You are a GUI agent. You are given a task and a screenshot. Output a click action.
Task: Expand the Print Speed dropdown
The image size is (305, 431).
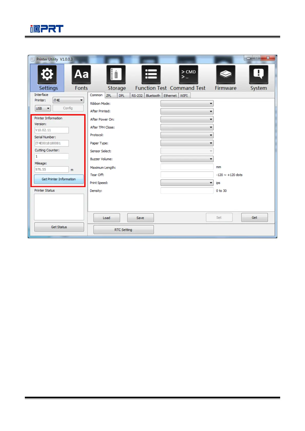[x=187, y=183]
